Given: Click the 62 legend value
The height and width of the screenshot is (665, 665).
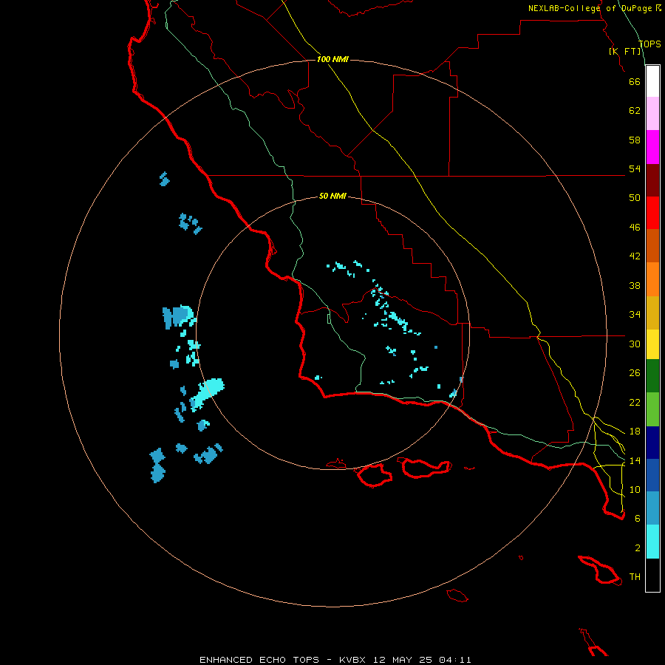Looking at the screenshot, I should pyautogui.click(x=635, y=111).
